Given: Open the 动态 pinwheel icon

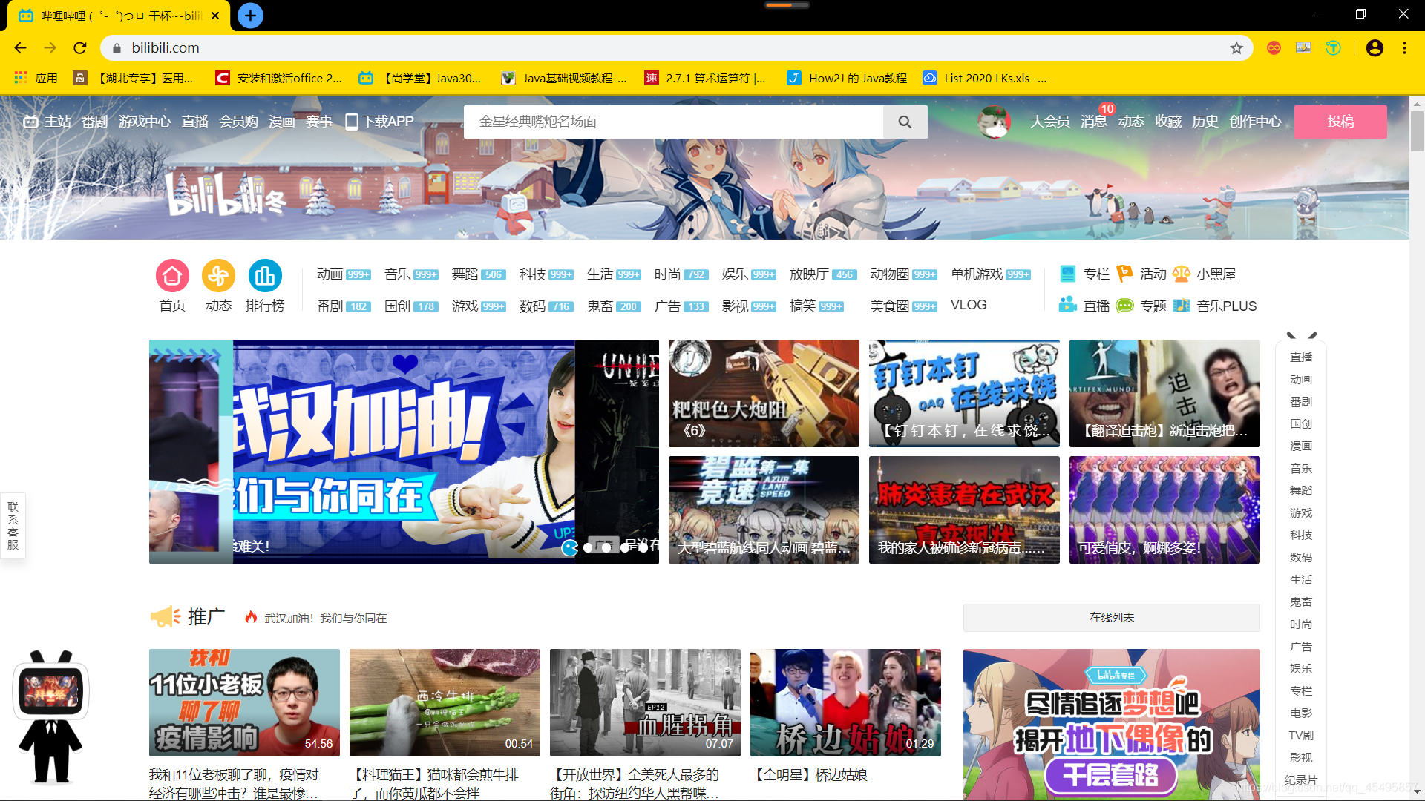Looking at the screenshot, I should (x=218, y=276).
